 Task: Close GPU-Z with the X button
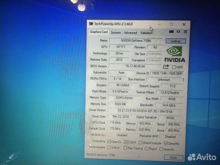[x=184, y=24]
